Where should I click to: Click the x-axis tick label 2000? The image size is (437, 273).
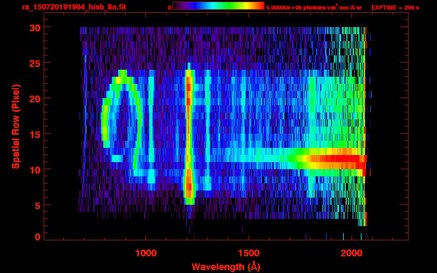[x=351, y=253]
